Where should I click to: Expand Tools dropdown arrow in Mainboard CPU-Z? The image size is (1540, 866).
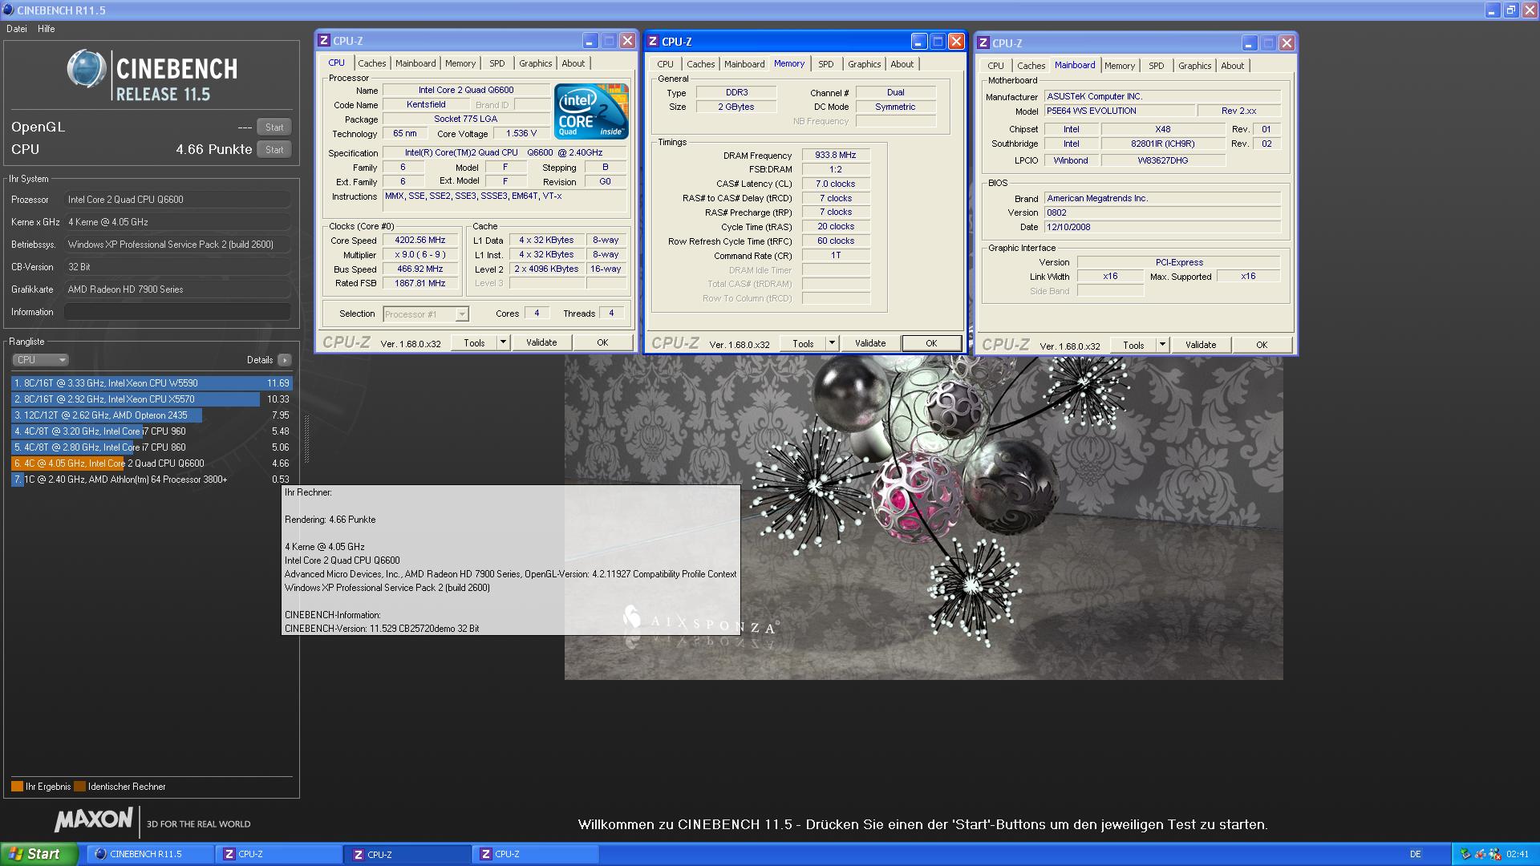(1162, 345)
